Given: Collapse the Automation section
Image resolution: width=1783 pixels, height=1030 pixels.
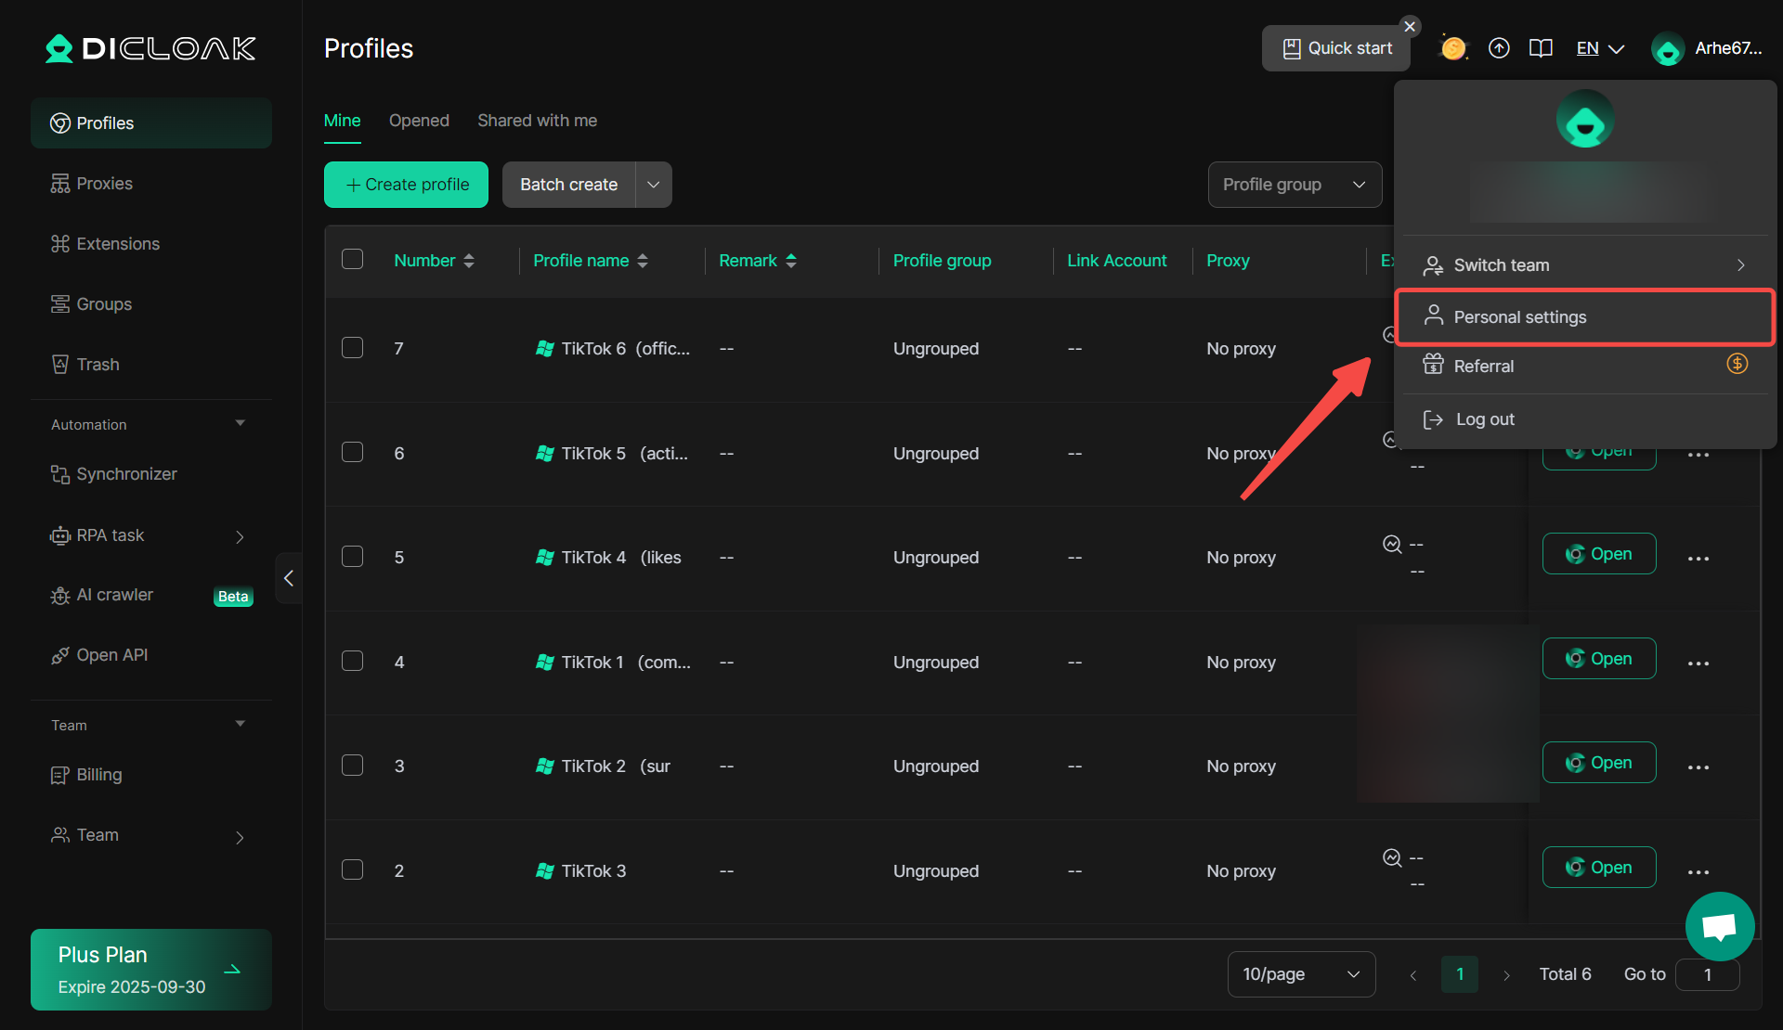Looking at the screenshot, I should [x=241, y=424].
